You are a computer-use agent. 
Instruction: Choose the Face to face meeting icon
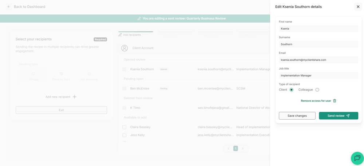click(x=61, y=74)
